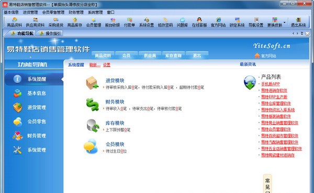Open the 易特商业销售管理软件 link
This screenshot has width=314, height=193.
[279, 123]
